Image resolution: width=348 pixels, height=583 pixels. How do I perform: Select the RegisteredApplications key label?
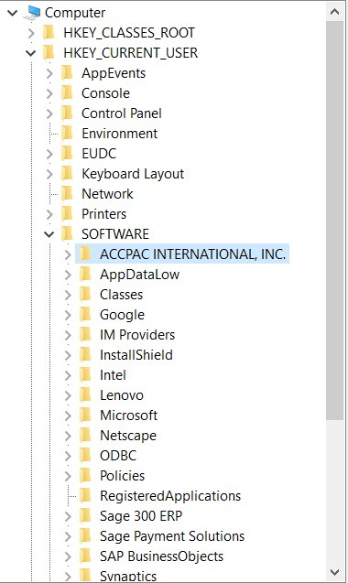(170, 496)
